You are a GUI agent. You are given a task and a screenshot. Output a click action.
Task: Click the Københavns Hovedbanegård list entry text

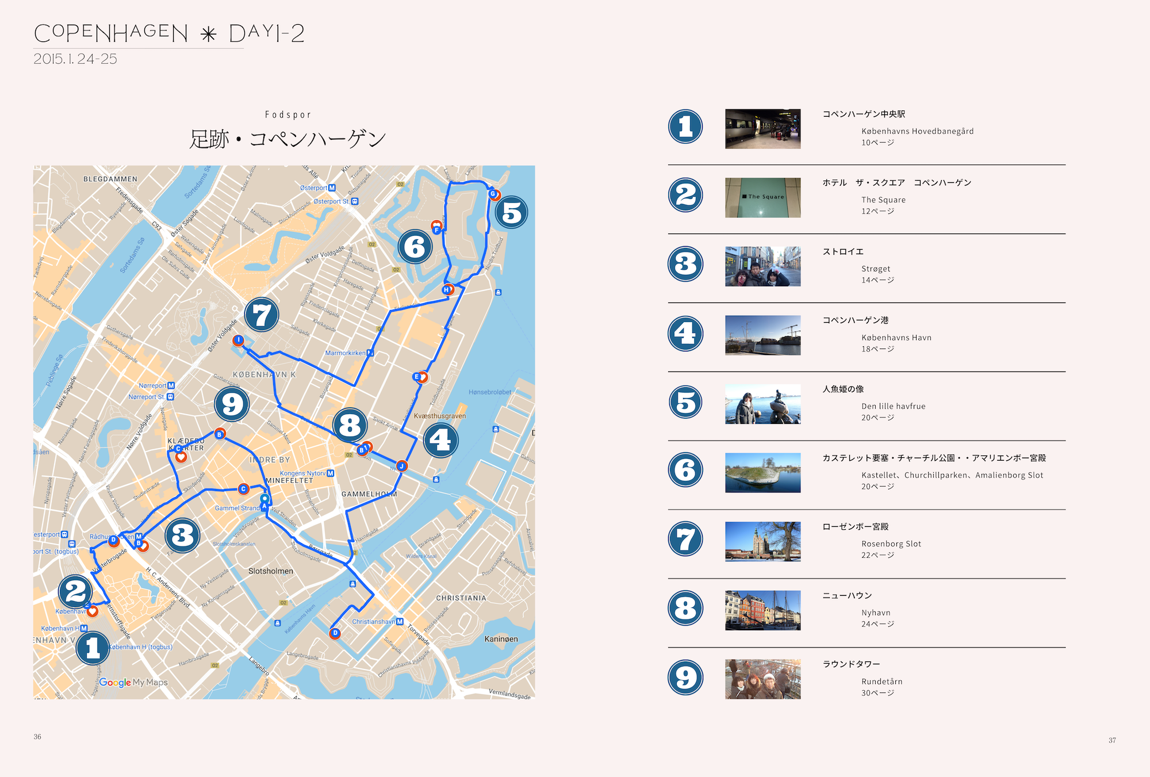pyautogui.click(x=917, y=131)
